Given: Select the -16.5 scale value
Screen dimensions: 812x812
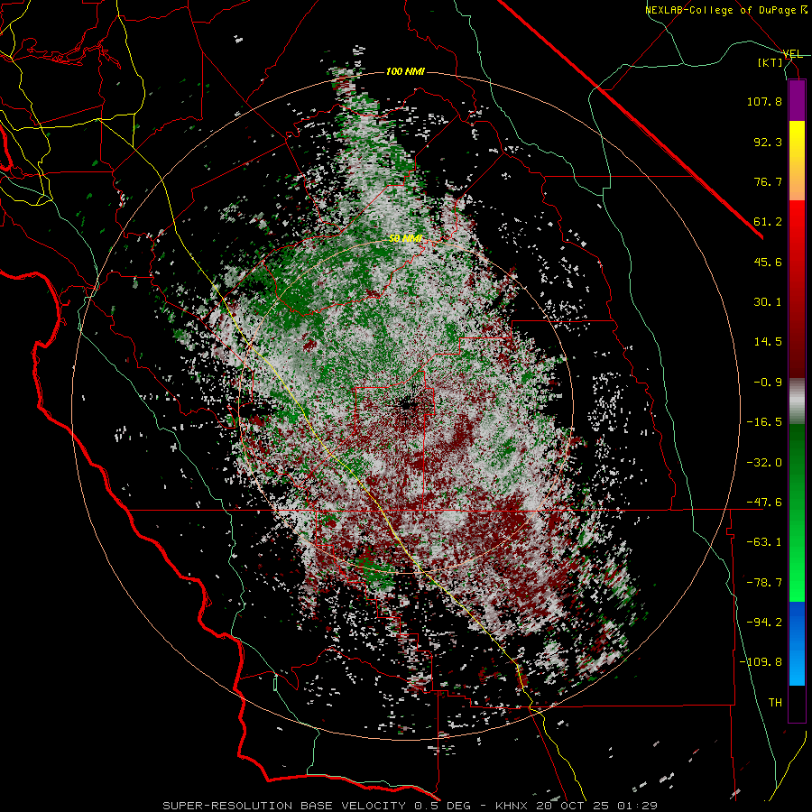Looking at the screenshot, I should pyautogui.click(x=764, y=422).
